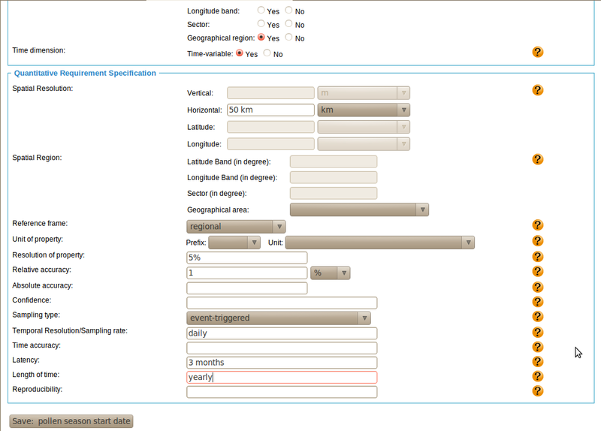The width and height of the screenshot is (601, 431).
Task: Click the Confidence input field
Action: point(282,303)
